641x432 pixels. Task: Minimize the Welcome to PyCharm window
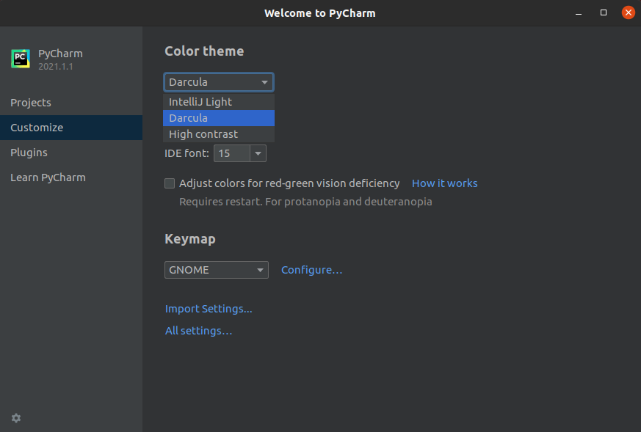point(579,13)
